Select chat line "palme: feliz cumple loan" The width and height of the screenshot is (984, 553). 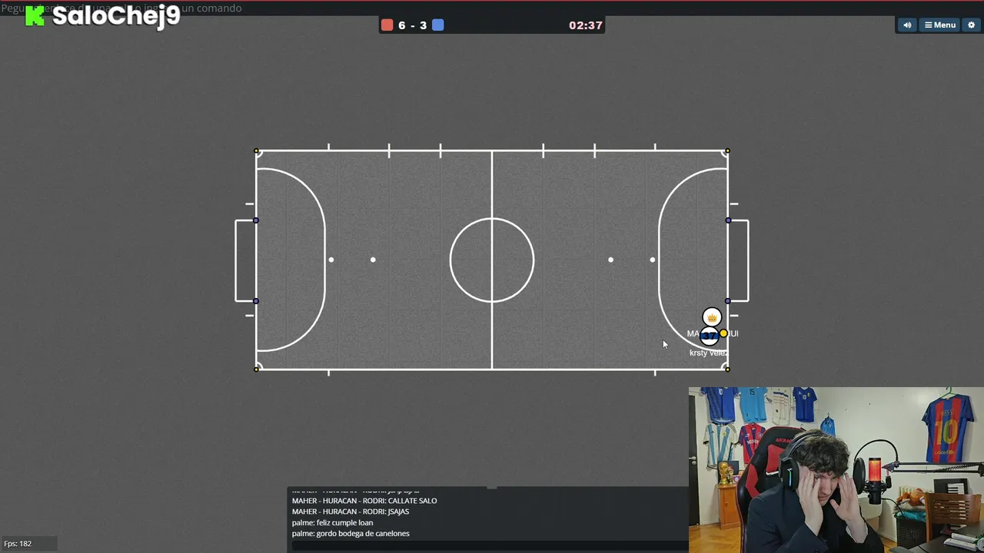tap(332, 522)
